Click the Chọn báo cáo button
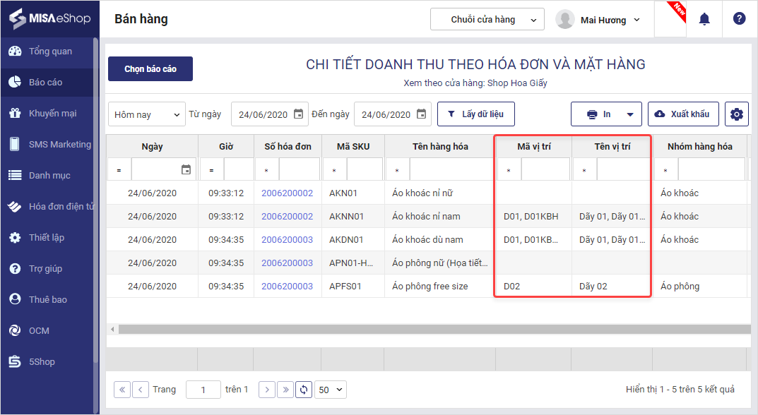Viewport: 758px width, 415px height. click(x=150, y=69)
